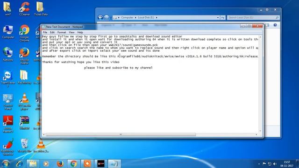This screenshot has height=168, width=299.
Task: Open the Notepad Help menu
Action: point(80,32)
